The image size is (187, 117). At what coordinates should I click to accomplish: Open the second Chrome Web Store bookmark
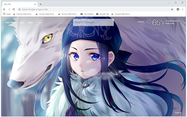coord(45,14)
